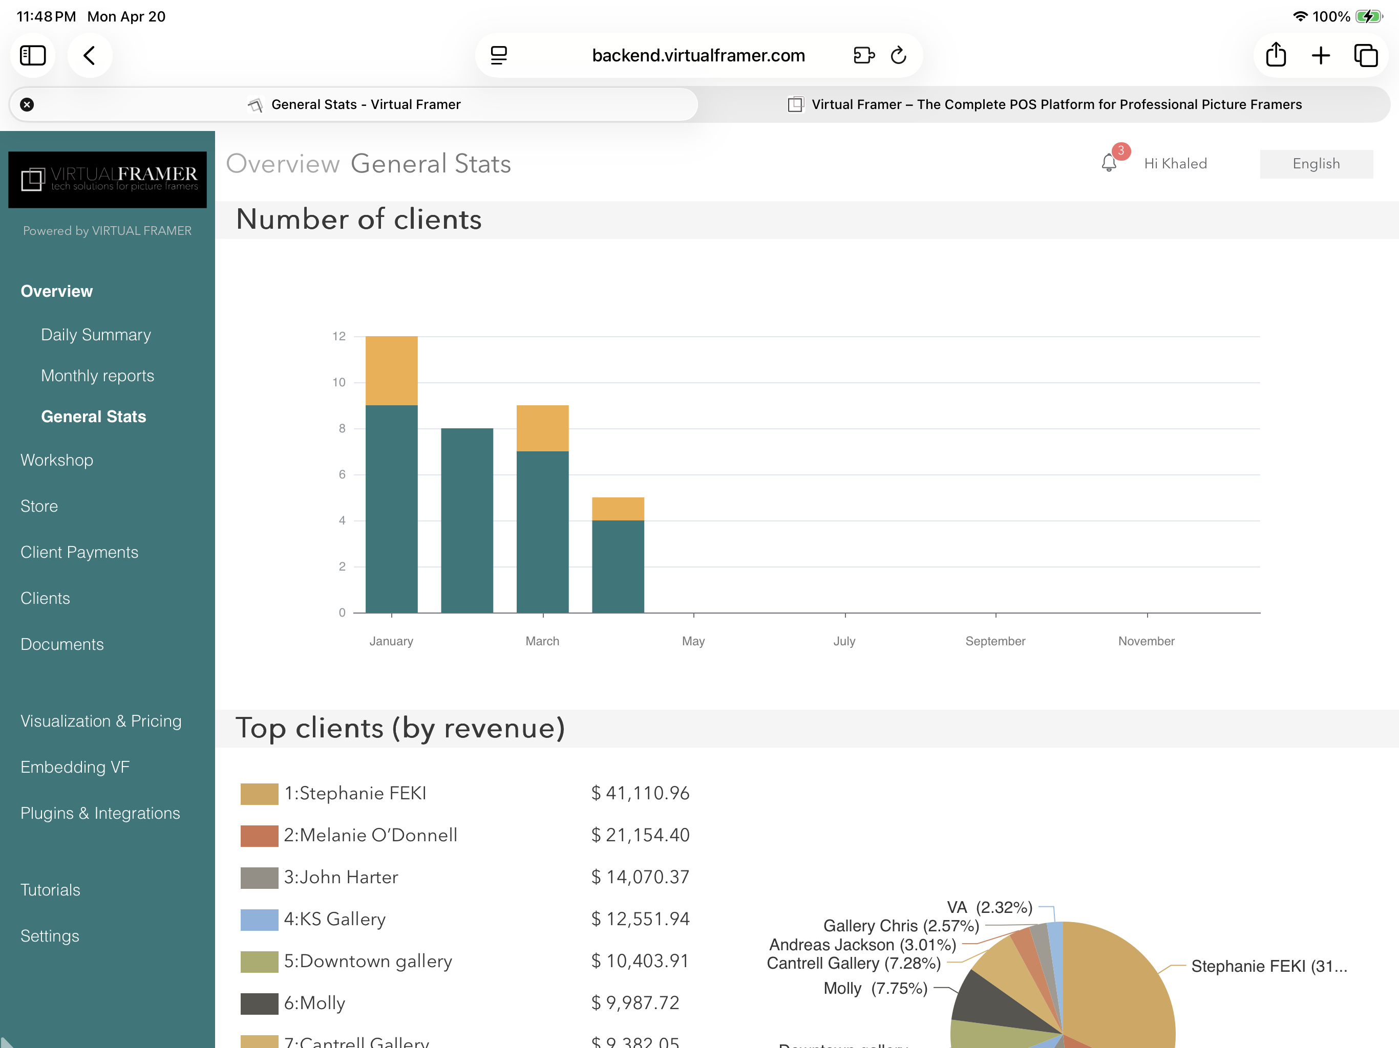This screenshot has height=1048, width=1399.
Task: Open Daily Summary in the sidebar
Action: 96,334
